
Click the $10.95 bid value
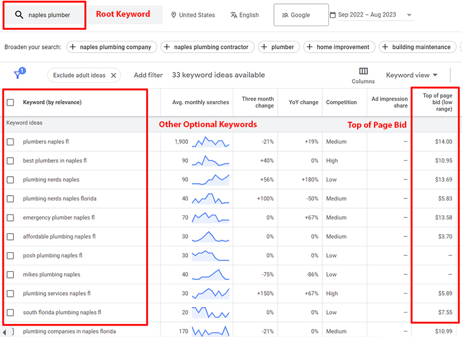coord(444,161)
